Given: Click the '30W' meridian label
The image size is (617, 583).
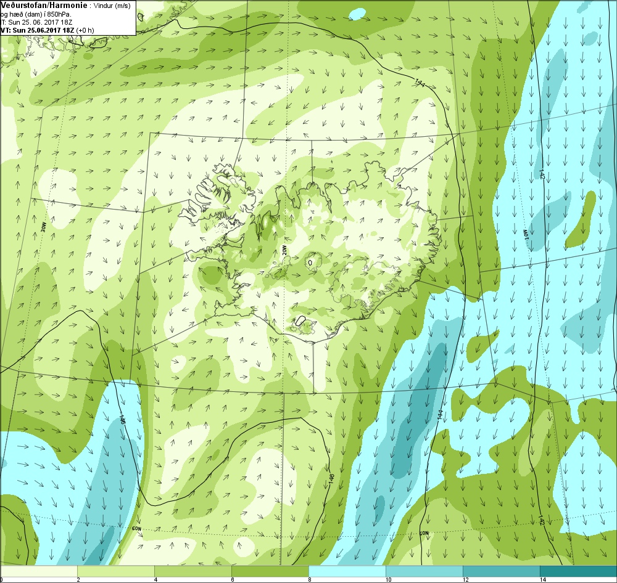Looking at the screenshot, I should tap(44, 227).
